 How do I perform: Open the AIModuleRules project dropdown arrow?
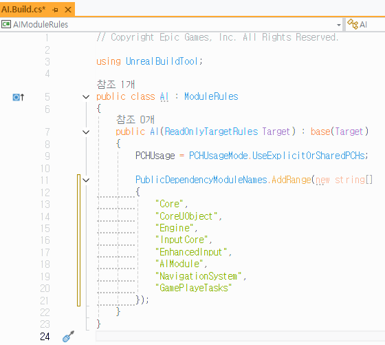[x=338, y=25]
